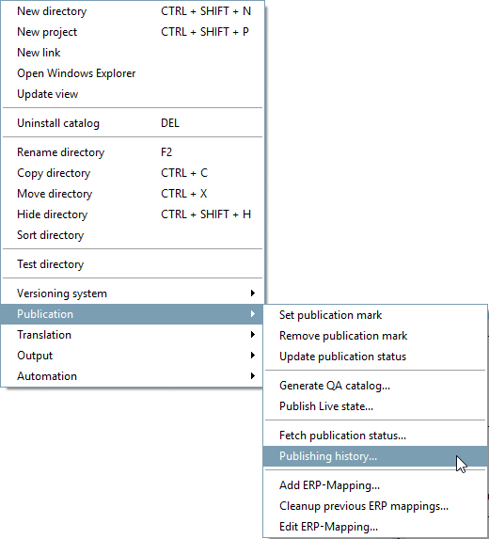Expand the Automation submenu
This screenshot has width=489, height=539.
133,375
